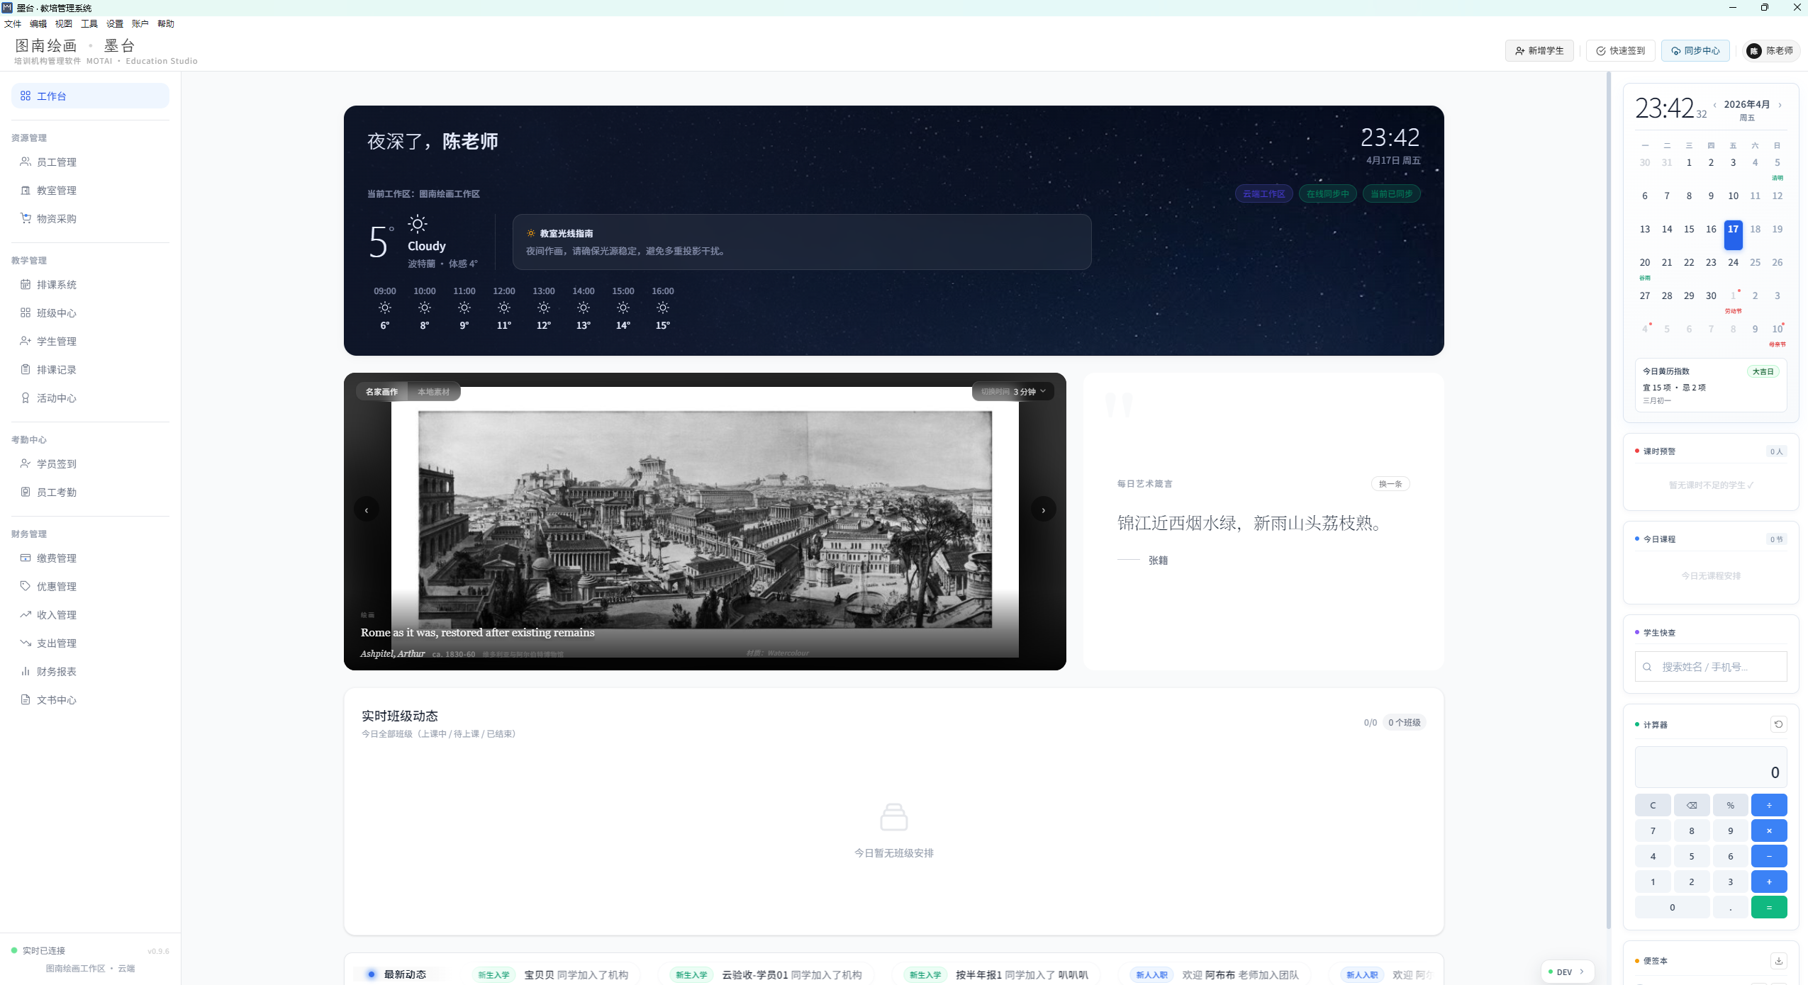
Task: Open the 文件 menu
Action: [x=13, y=23]
